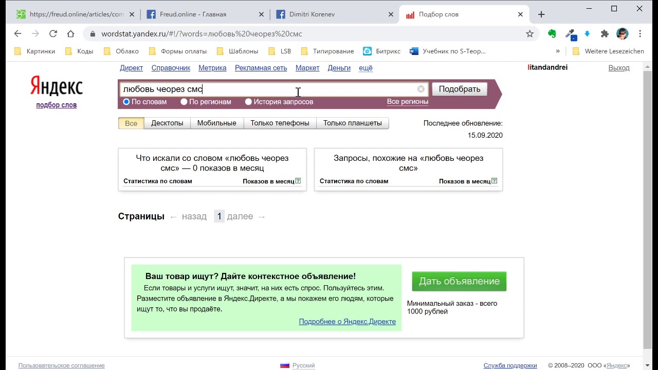Open the Chrome three-dot menu
This screenshot has width=658, height=370.
click(x=640, y=34)
